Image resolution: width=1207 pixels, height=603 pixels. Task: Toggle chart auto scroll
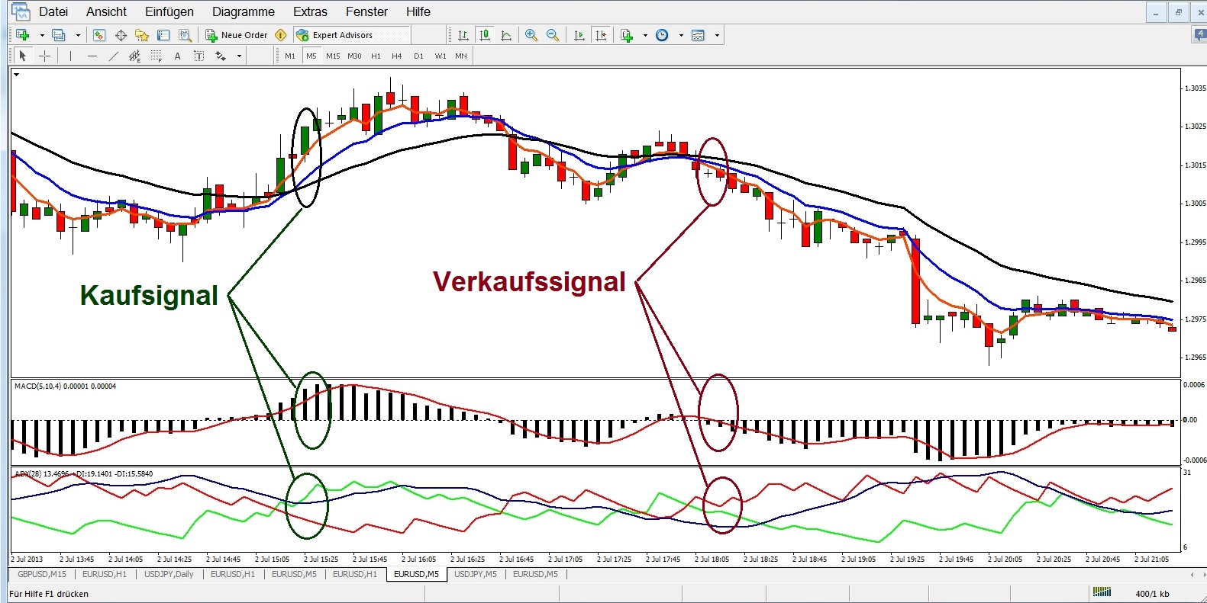click(579, 35)
